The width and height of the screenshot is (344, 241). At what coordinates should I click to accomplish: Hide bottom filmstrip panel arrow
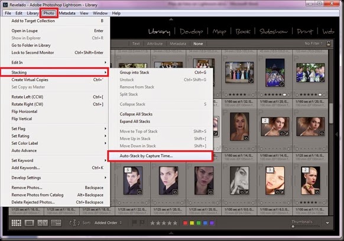click(x=171, y=233)
